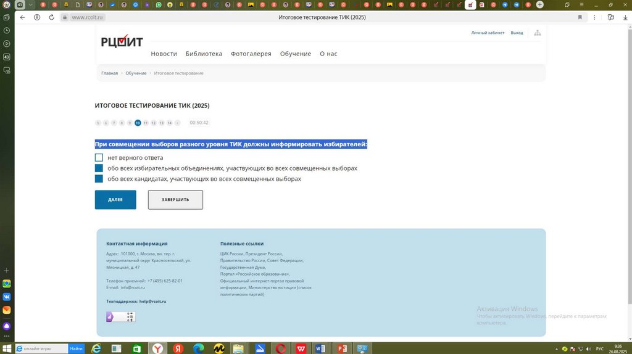Click the volume icon in system tray

[588, 349]
